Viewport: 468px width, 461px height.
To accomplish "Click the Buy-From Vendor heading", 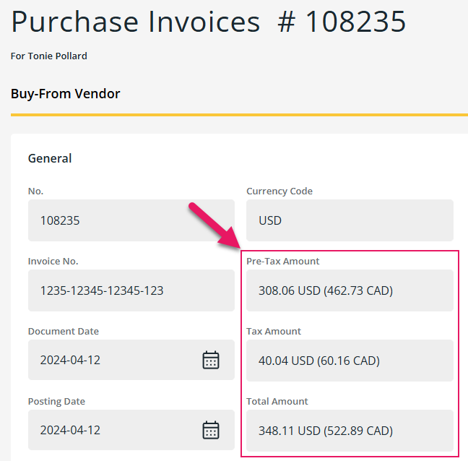I will (x=66, y=94).
